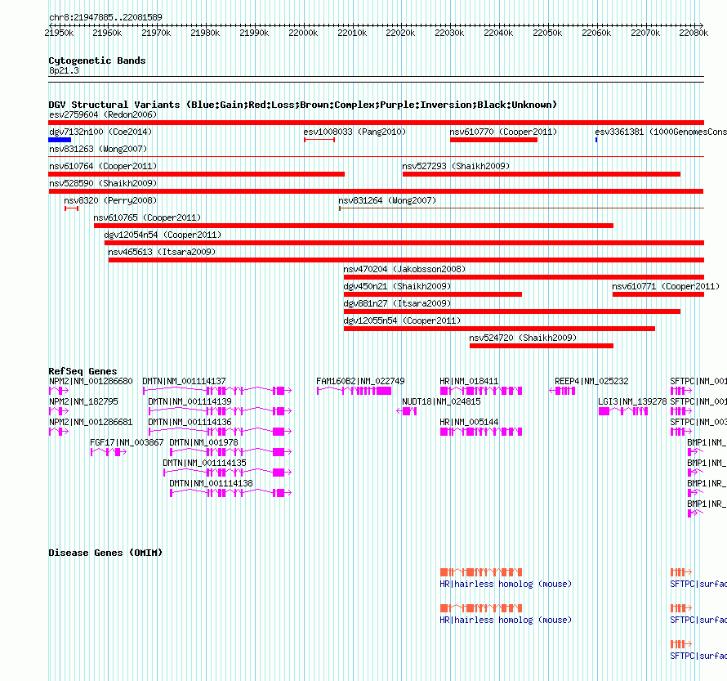Select the small nsv8320 (Perry2008) marker
The width and height of the screenshot is (727, 681).
[71, 208]
